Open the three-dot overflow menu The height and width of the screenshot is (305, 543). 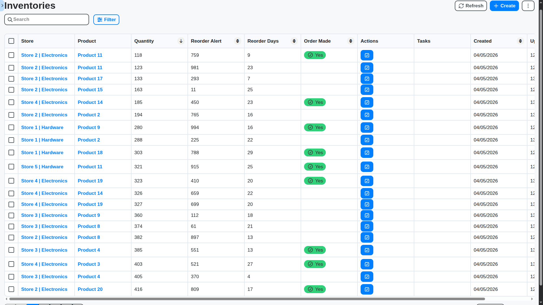point(528,6)
